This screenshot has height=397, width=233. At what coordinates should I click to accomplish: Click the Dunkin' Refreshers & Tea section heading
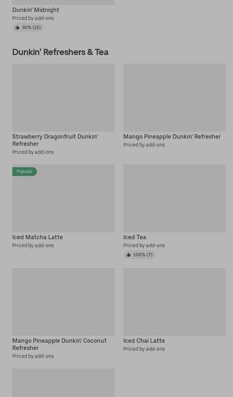point(60,52)
